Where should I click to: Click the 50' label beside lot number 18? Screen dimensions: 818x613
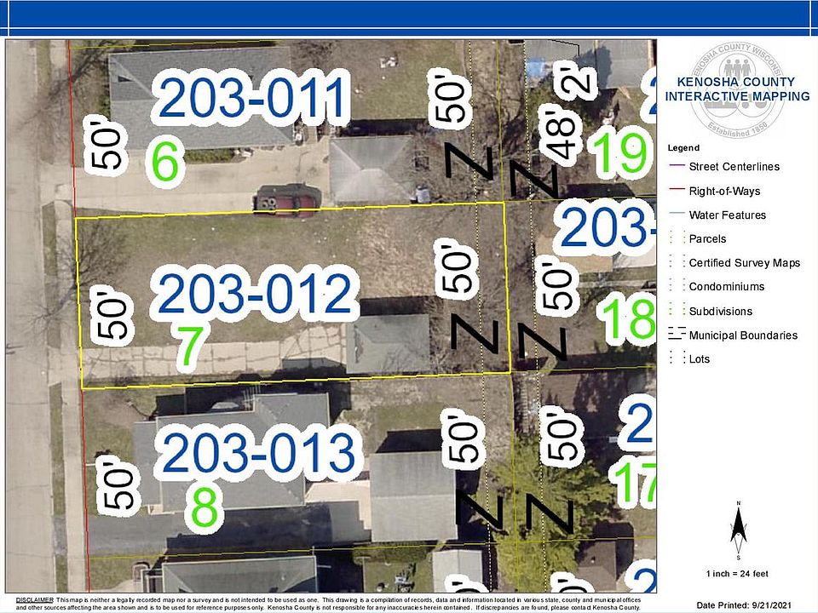click(x=556, y=287)
